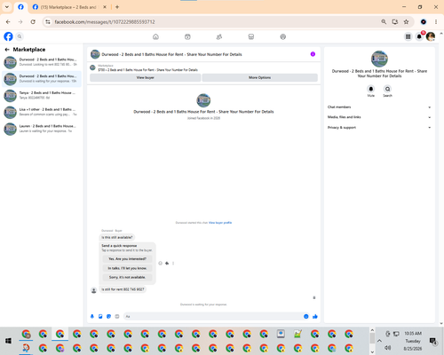Open the notifications bell
Screen dimensions: 444x355
[419, 36]
